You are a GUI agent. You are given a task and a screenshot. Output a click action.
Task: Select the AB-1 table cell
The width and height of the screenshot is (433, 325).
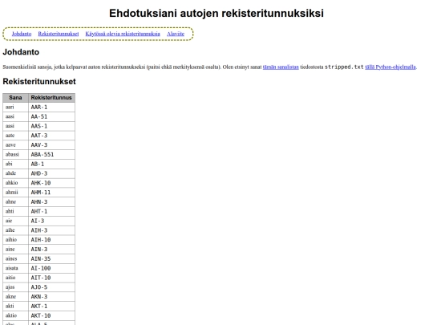tap(51, 164)
